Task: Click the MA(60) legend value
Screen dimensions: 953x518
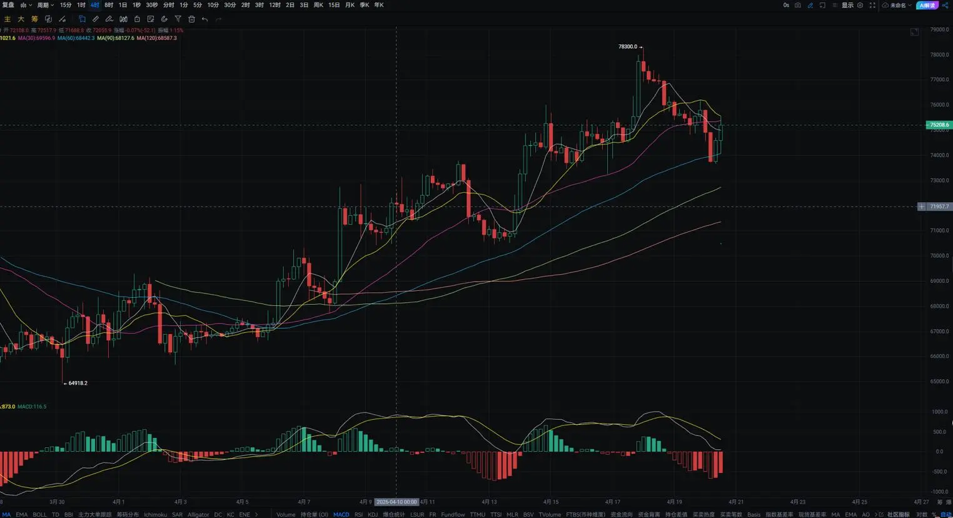Action: (x=76, y=38)
